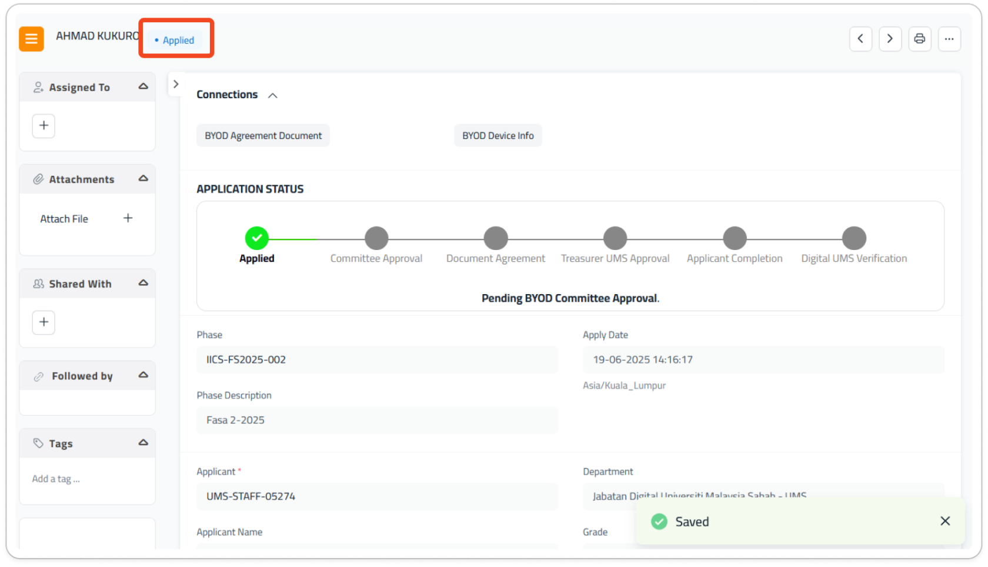Click the plus beside Attach File
The image size is (988, 567).
pos(128,218)
